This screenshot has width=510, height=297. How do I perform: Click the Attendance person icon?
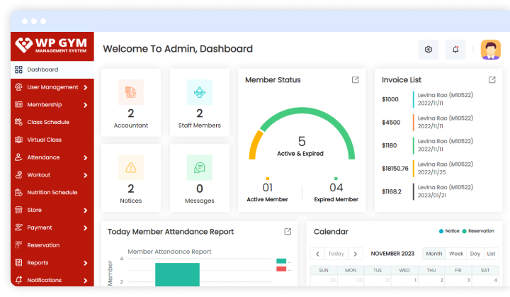[18, 157]
